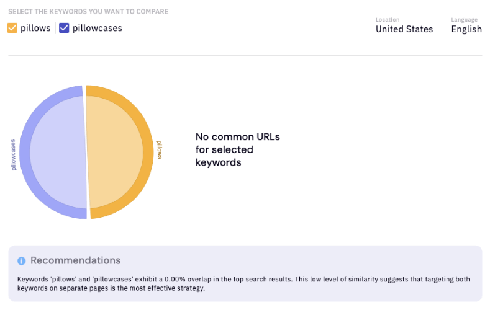Uncheck the blue pillowcases checkbox
This screenshot has height=310, width=490.
click(x=64, y=28)
